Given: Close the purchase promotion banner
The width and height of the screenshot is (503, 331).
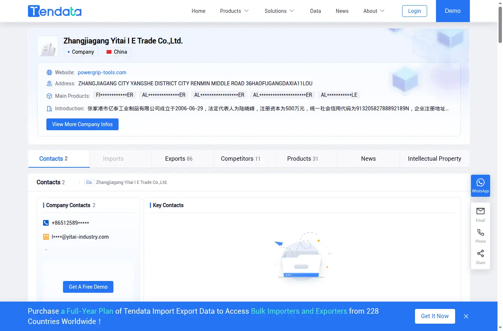Looking at the screenshot, I should coord(466,316).
